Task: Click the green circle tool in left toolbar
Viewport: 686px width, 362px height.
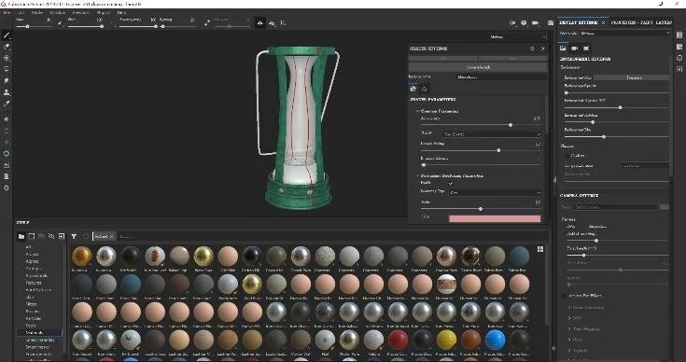Action: (7, 154)
